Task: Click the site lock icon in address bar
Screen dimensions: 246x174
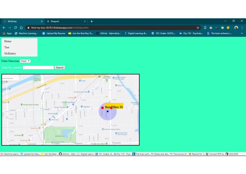Action: (28, 28)
